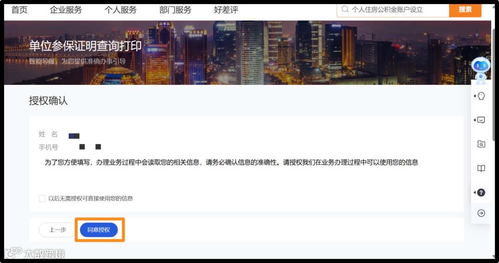This screenshot has width=499, height=263.
Task: Click the circled arrow sidebar icon
Action: click(x=481, y=213)
